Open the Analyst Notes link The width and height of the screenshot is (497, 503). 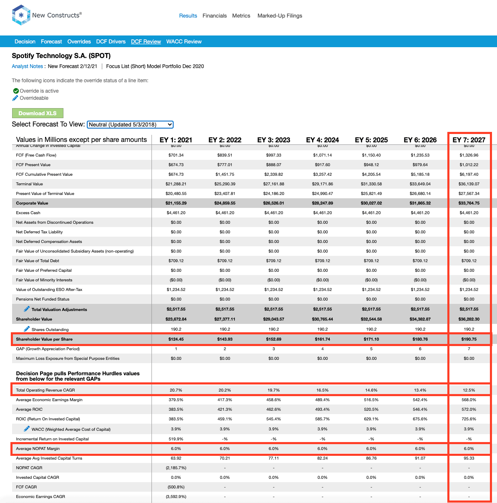coord(27,66)
